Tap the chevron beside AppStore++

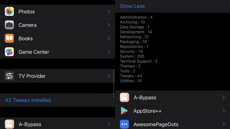pos(224,111)
